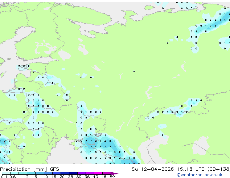Screen dimensions: 230x178
Task: Select the legend swatch between 10 and 15
Action: tap(48, 173)
